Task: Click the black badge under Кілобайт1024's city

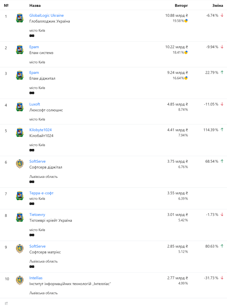Action: (32, 150)
